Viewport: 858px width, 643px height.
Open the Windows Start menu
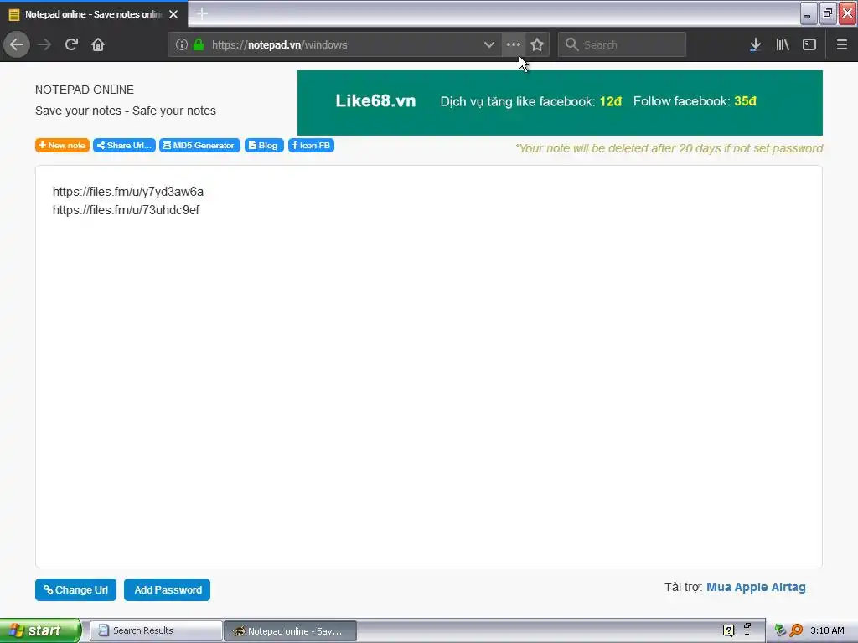click(x=40, y=630)
